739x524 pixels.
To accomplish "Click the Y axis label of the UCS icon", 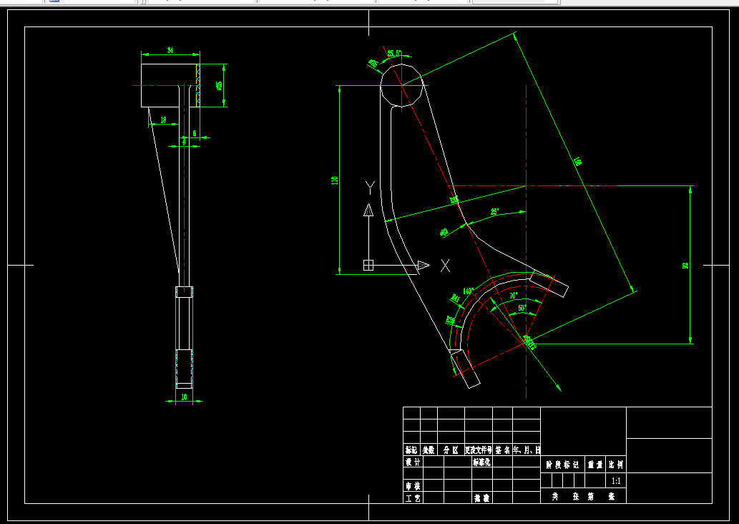I will (370, 188).
